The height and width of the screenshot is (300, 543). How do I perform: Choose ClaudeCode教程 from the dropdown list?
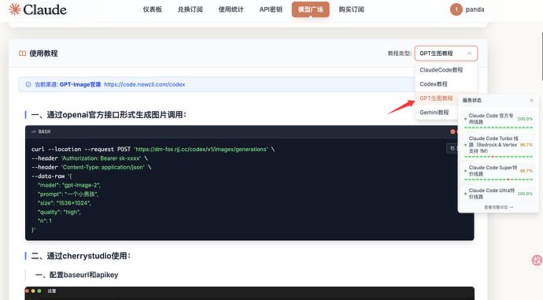coord(446,69)
